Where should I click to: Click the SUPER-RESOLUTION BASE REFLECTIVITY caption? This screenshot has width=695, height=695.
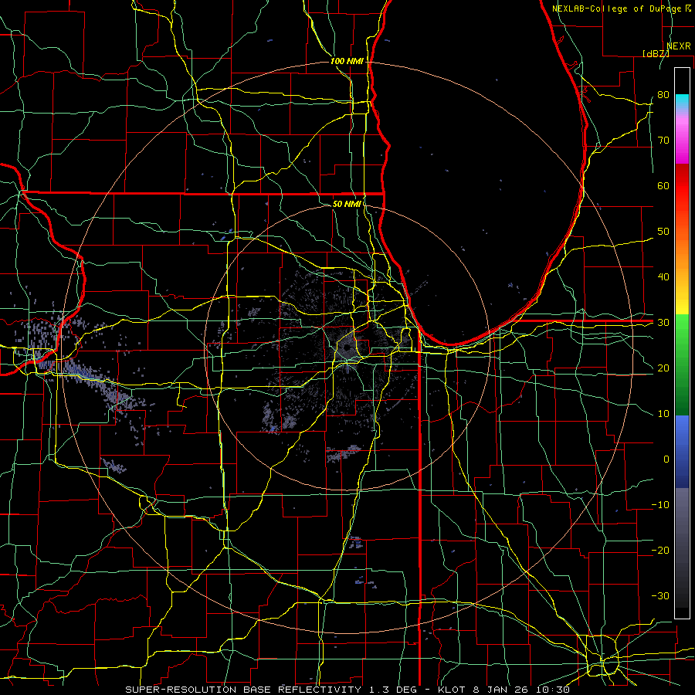[243, 690]
